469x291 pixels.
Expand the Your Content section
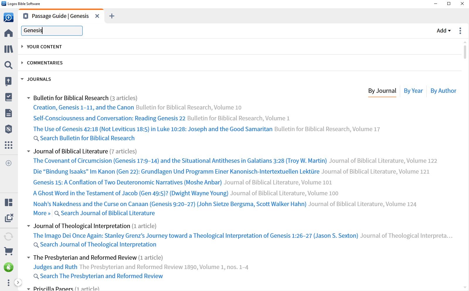(22, 47)
